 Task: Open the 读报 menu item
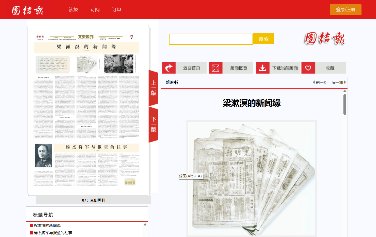(73, 10)
